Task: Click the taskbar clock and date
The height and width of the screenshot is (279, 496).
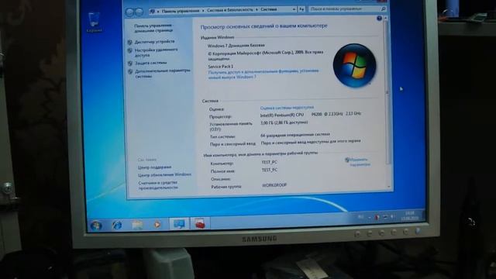Action: 410,215
